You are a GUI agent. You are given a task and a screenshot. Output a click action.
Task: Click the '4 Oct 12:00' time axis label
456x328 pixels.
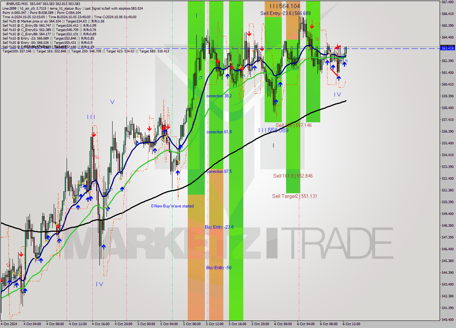pos(78,324)
